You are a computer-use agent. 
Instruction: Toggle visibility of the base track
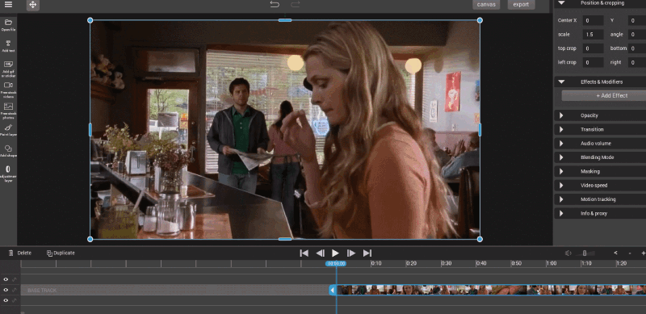(6, 290)
